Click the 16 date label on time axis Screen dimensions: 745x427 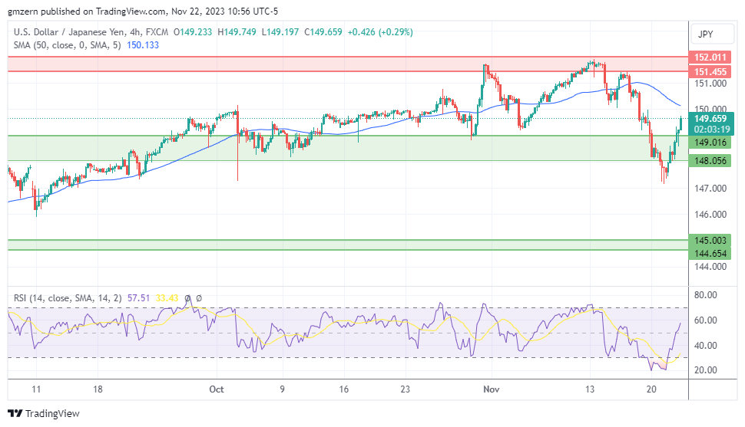pos(343,389)
